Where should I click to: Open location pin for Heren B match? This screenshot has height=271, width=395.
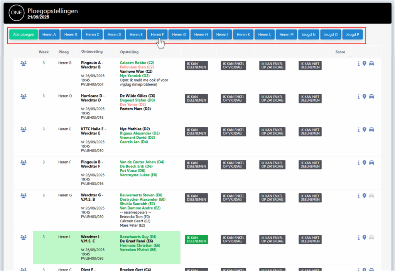pos(364,64)
